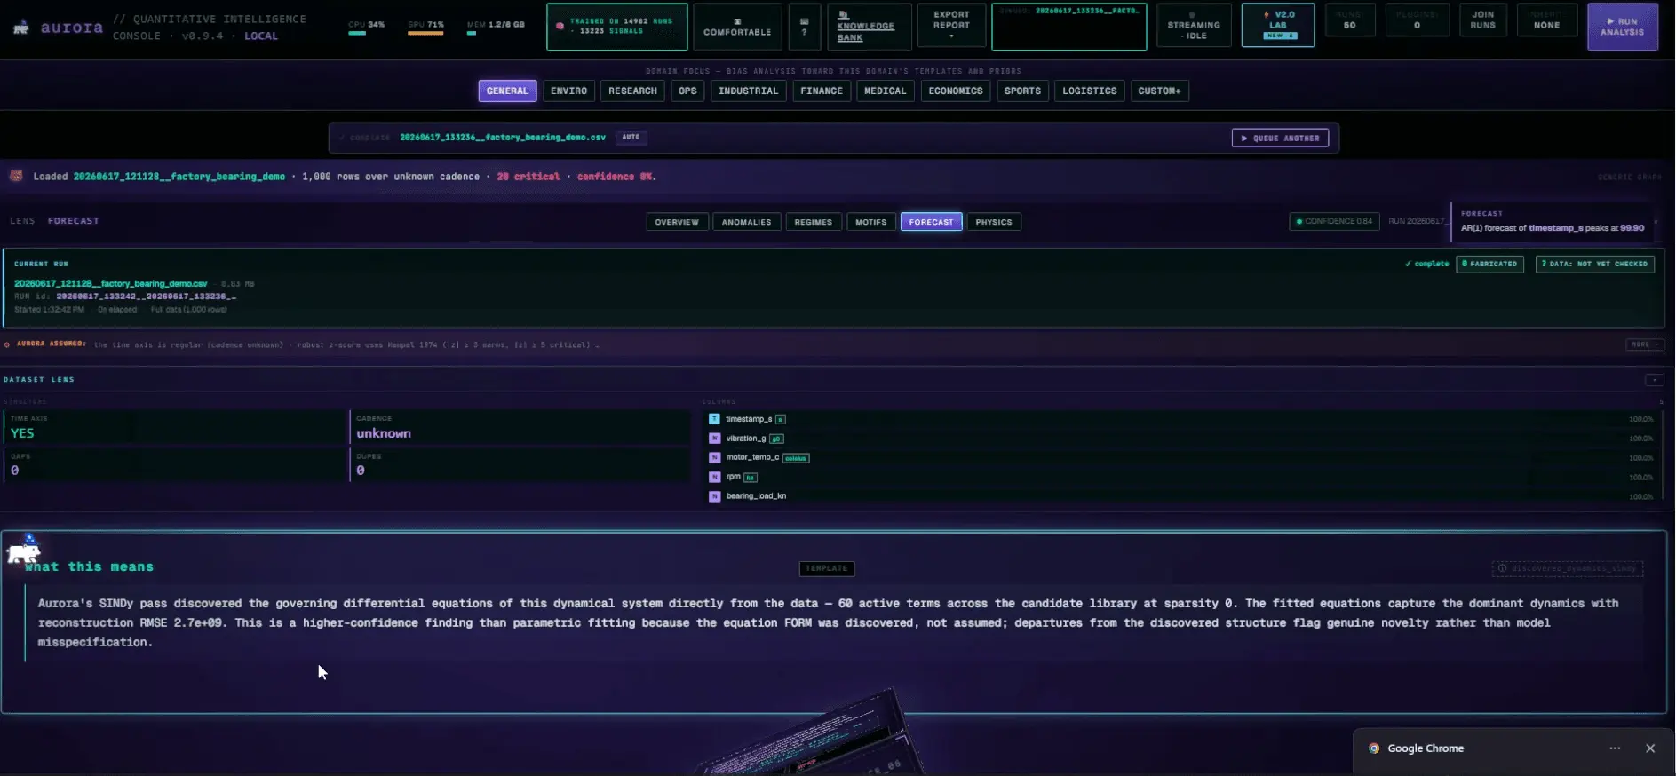Click the queued factory_bearing_demo.csv filename
Screen dimensions: 1676x776
coord(503,138)
